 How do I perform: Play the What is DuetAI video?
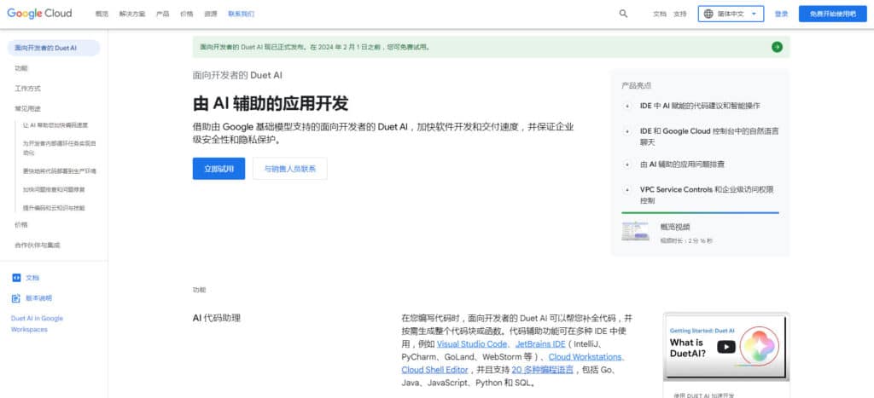click(725, 348)
